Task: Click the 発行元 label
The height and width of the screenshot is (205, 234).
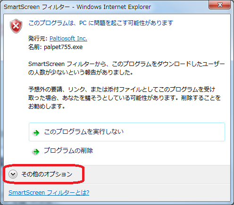Action: tap(38, 39)
